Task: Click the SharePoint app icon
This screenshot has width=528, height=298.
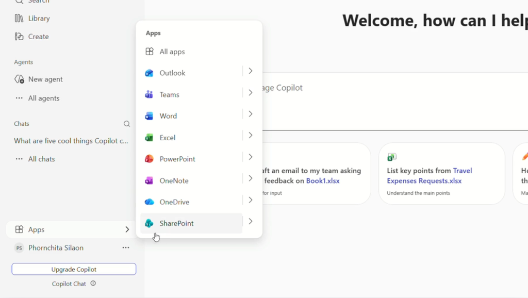Action: 149,223
